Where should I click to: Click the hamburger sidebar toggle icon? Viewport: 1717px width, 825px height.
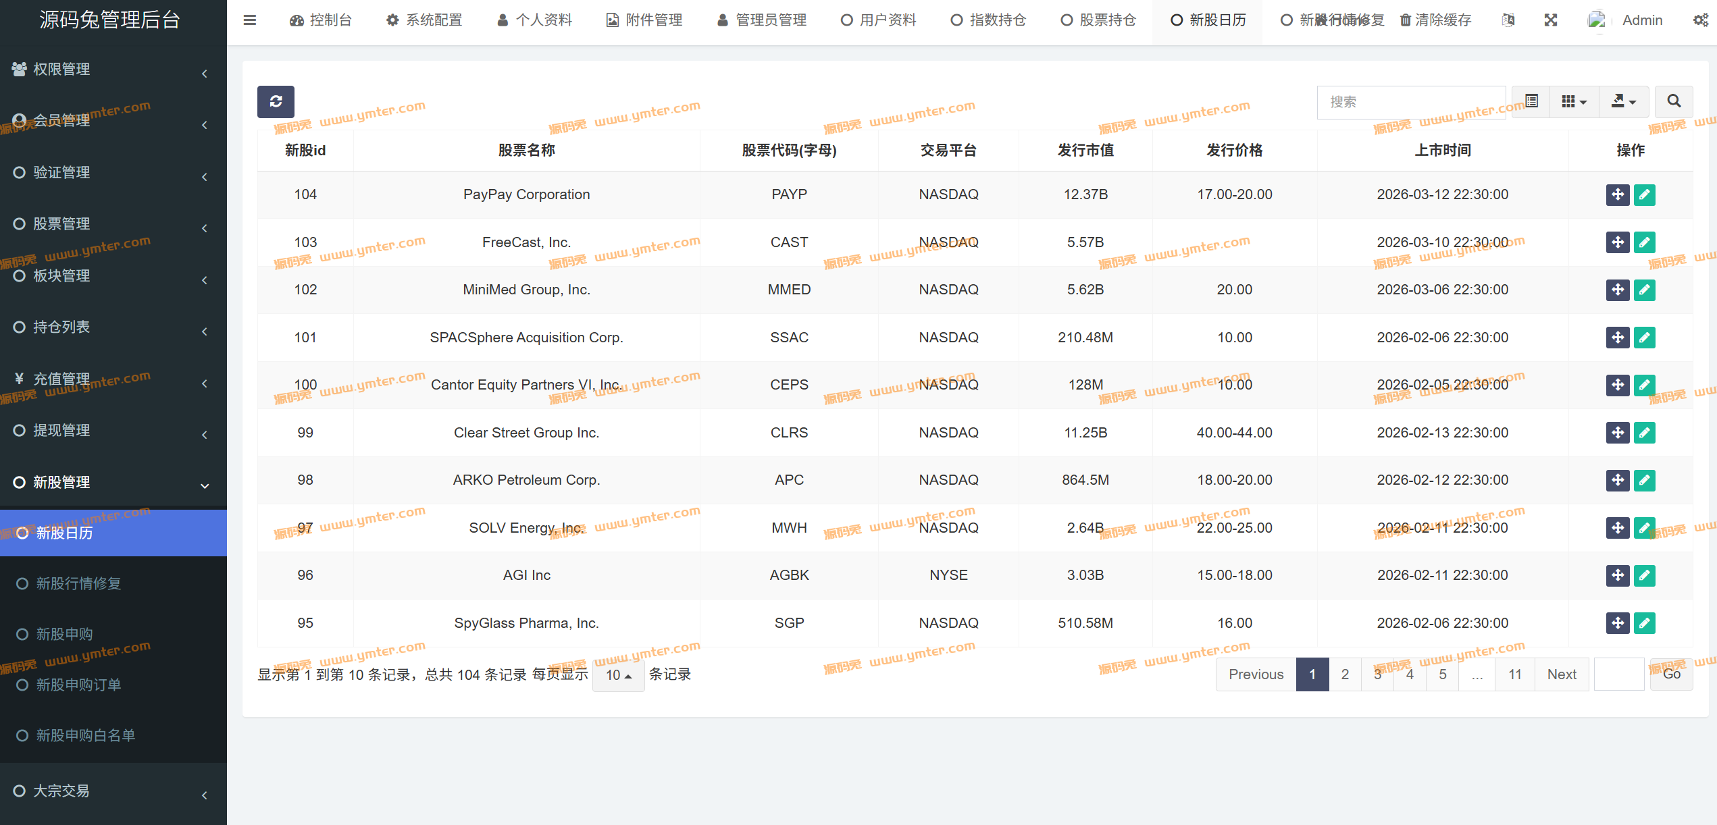point(250,20)
